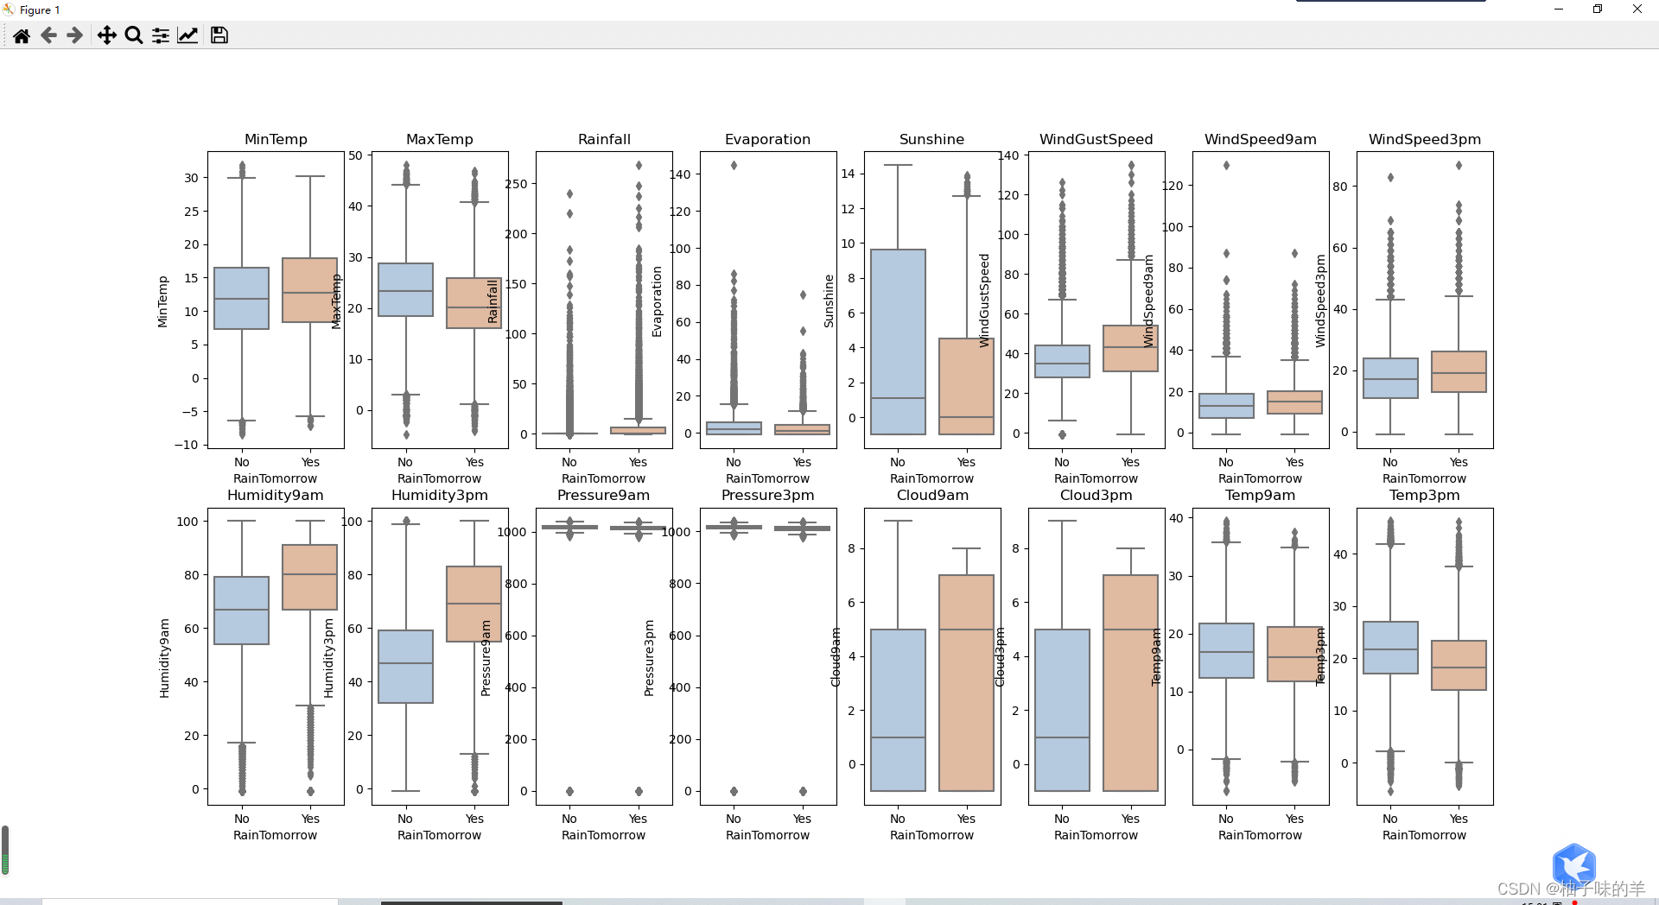Click the blue No box in Sunshine plot
Screen dimensions: 1659x905
click(898, 342)
